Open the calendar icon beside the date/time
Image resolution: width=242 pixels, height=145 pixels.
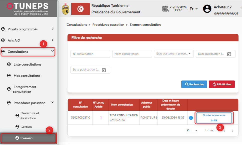(x=165, y=9)
